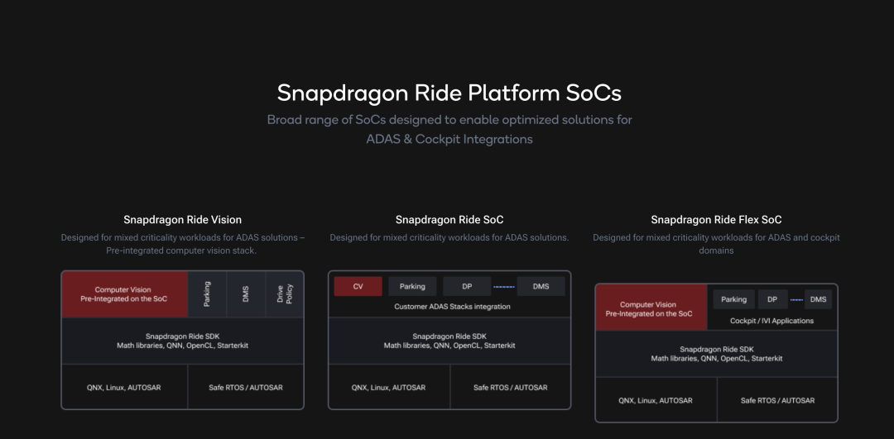
Task: Click Snapdragon Ride SDK block in Ride Vision diagram
Action: (x=182, y=341)
